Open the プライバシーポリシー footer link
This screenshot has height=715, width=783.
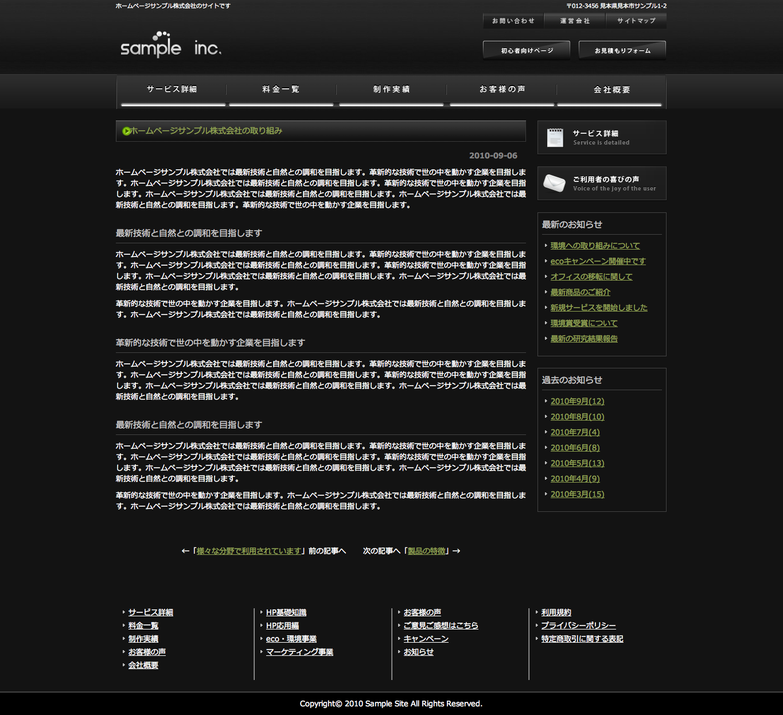pos(578,625)
